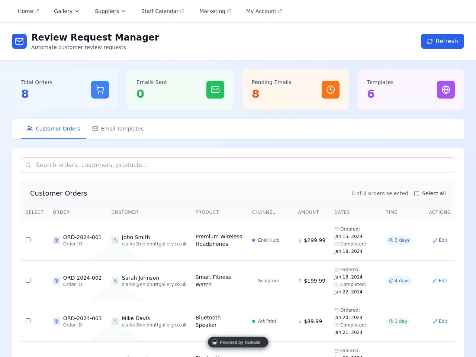Click the green channel dot beside Art Print
Image resolution: width=476 pixels, height=357 pixels.
(x=254, y=321)
